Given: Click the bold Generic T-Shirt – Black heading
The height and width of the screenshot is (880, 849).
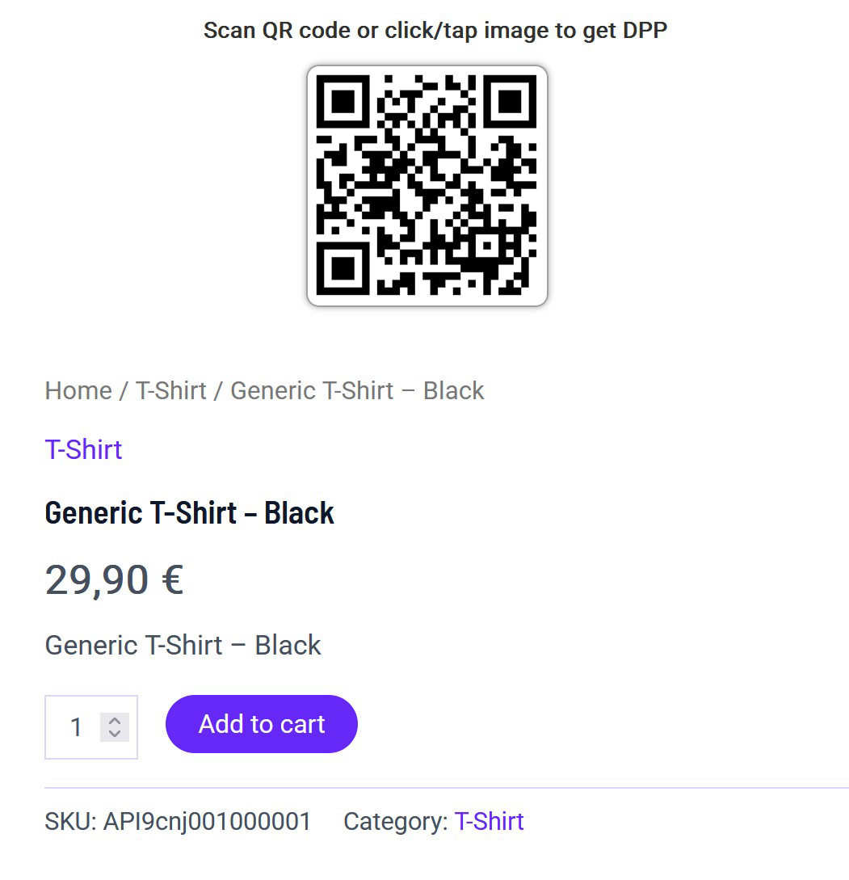Looking at the screenshot, I should pyautogui.click(x=189, y=513).
